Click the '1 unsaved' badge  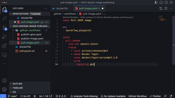pos(35,14)
